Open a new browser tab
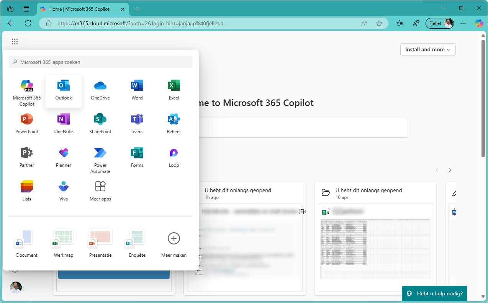The image size is (488, 303). (x=137, y=9)
